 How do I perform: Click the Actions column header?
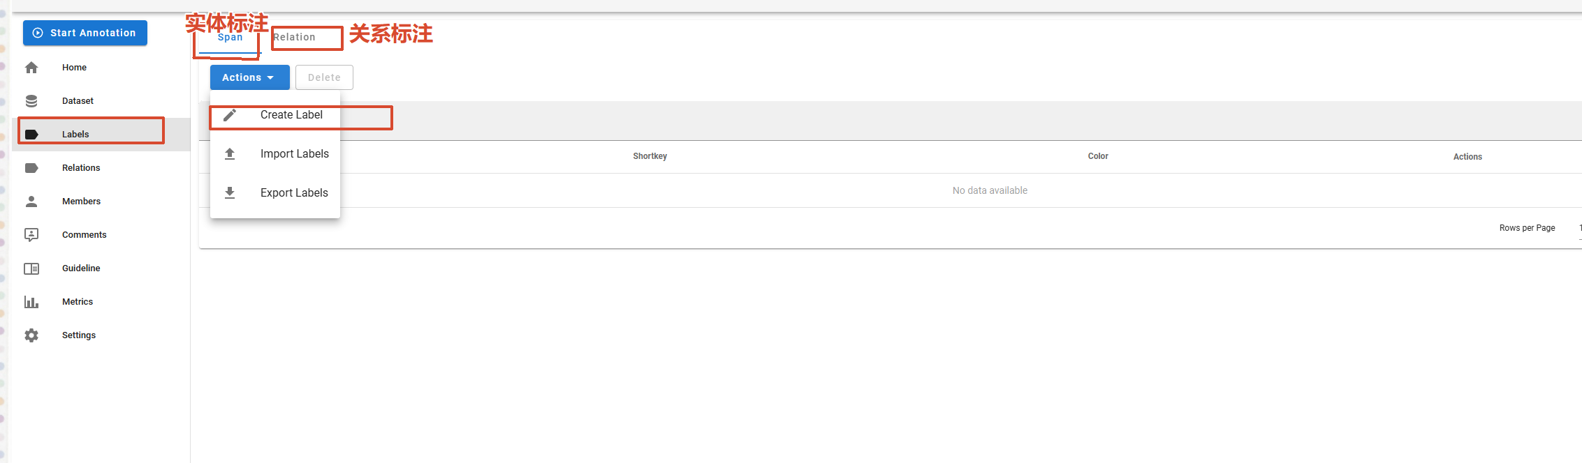coord(1467,157)
